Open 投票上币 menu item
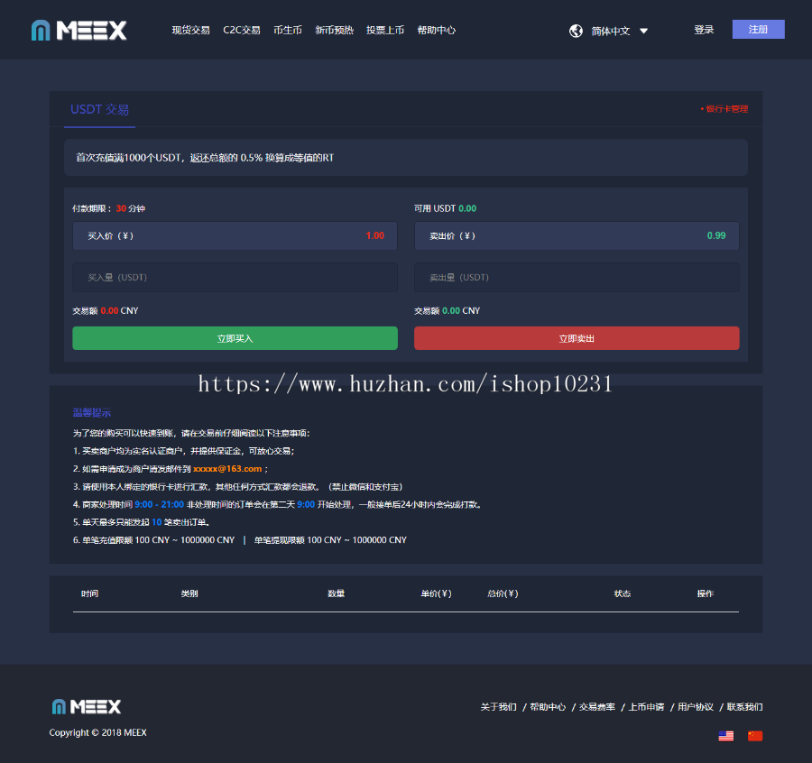 [x=384, y=30]
